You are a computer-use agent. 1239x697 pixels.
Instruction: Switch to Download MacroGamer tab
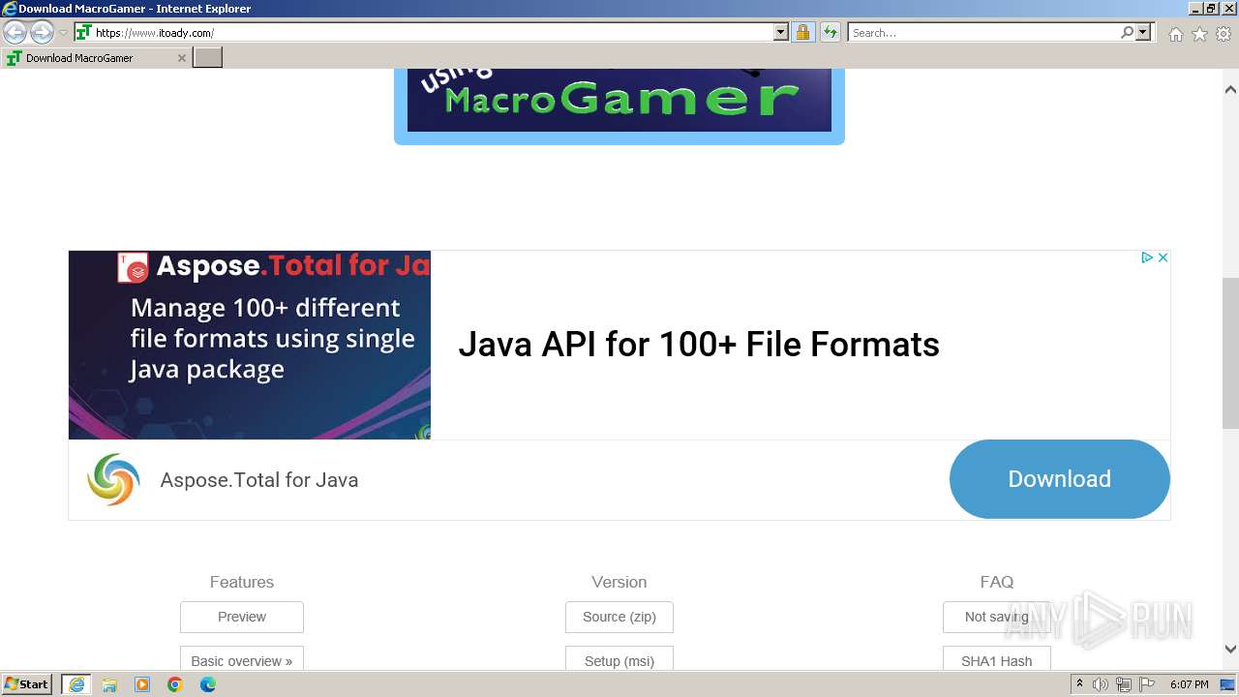click(95, 58)
